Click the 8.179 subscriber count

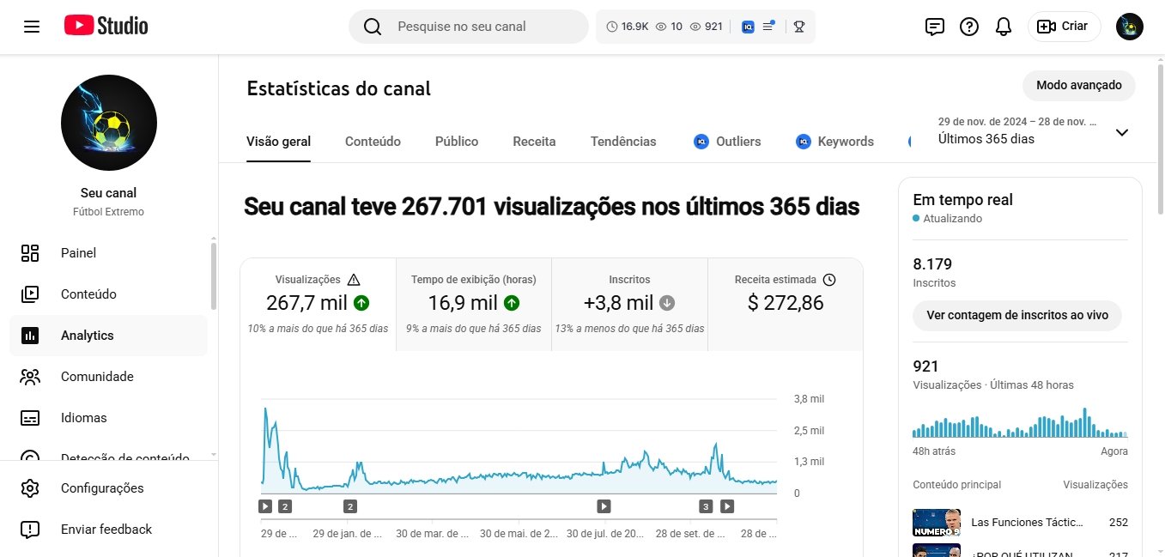pos(932,264)
